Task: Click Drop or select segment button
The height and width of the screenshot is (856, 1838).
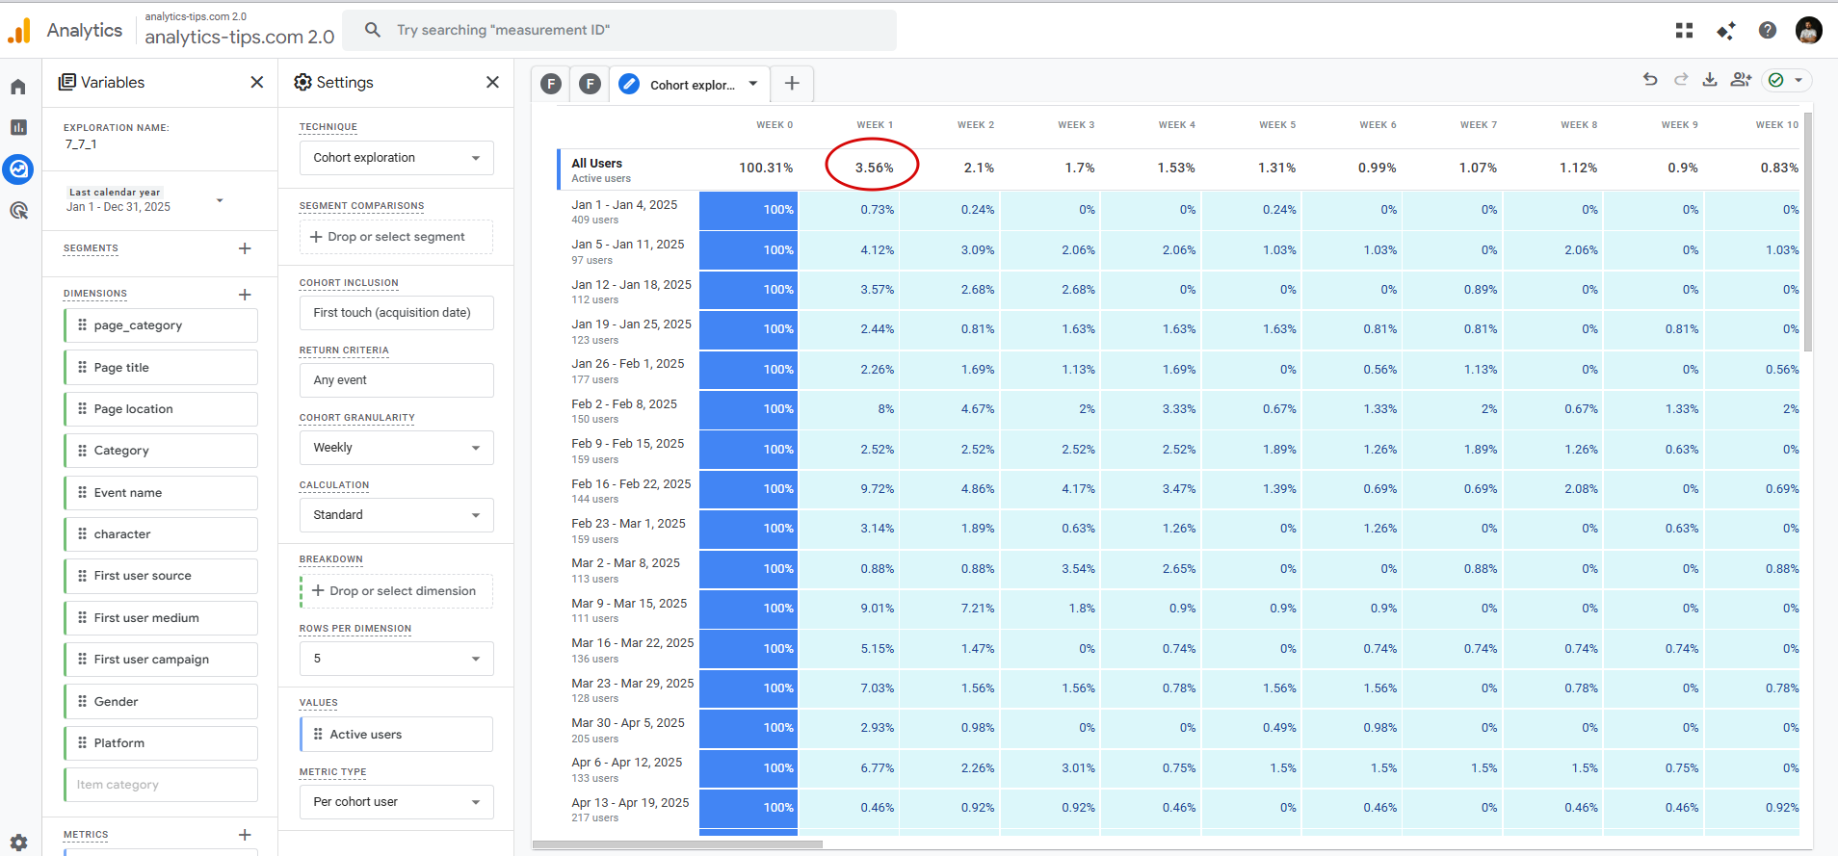Action: tap(396, 237)
